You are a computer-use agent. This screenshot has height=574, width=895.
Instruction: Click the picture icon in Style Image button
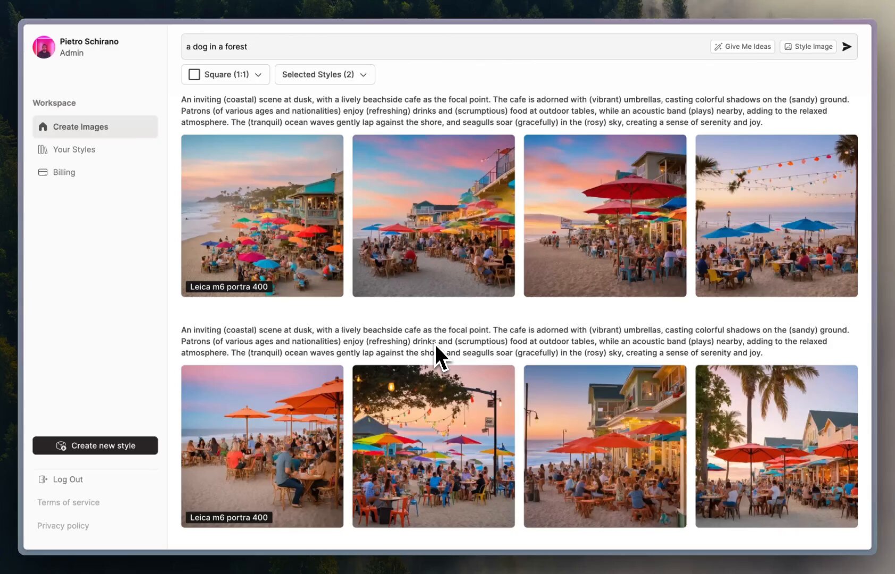[788, 47]
